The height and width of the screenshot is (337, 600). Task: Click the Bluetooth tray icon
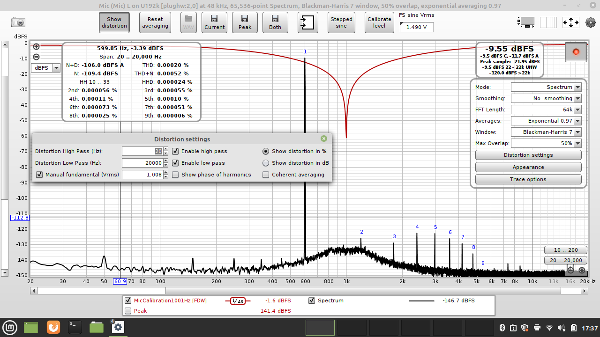point(502,328)
